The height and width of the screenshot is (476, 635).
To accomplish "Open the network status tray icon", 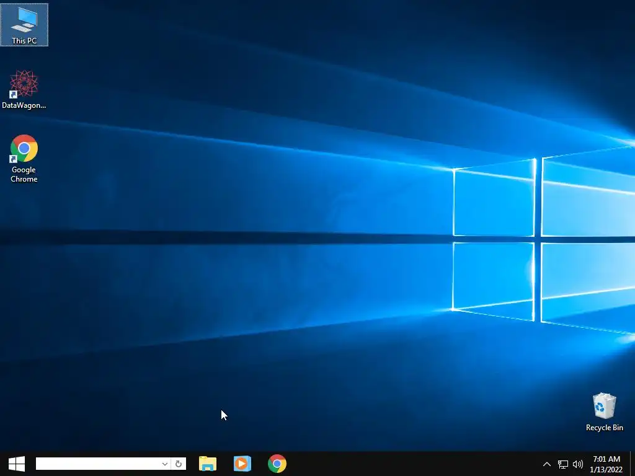I will click(x=563, y=464).
